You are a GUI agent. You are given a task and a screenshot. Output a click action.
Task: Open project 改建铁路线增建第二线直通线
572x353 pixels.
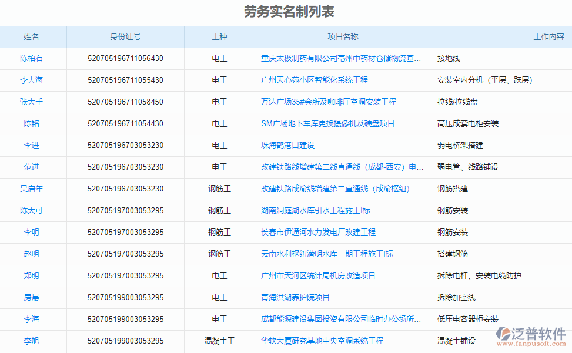tap(339, 167)
